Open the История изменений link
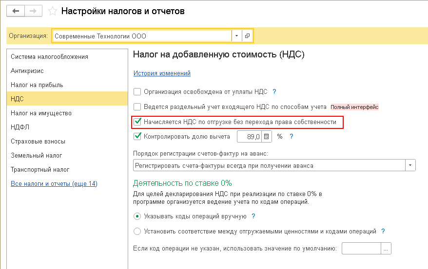 click(162, 73)
